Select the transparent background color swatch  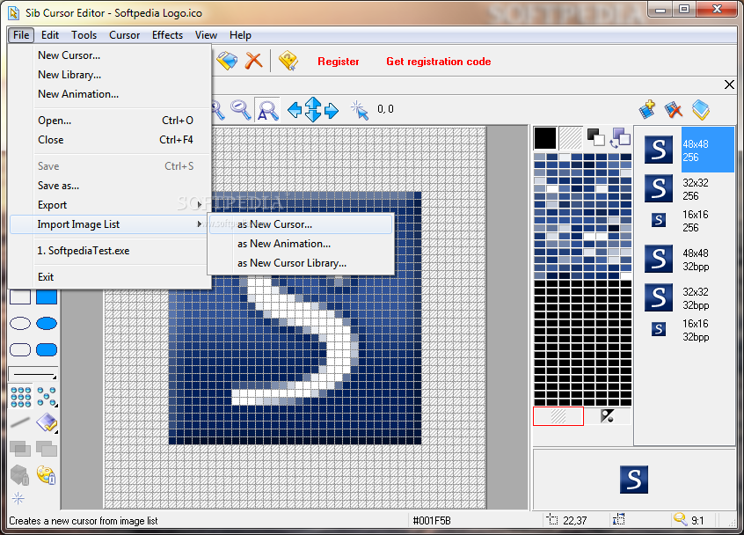tap(571, 138)
